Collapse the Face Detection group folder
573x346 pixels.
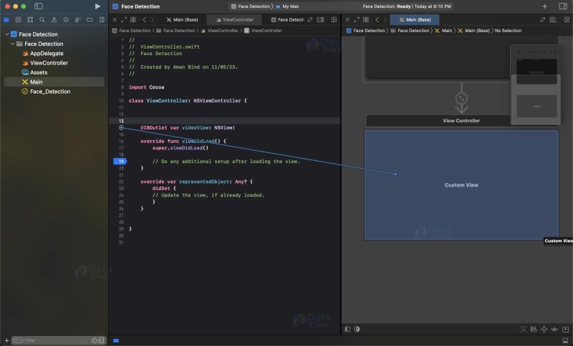[x=13, y=44]
